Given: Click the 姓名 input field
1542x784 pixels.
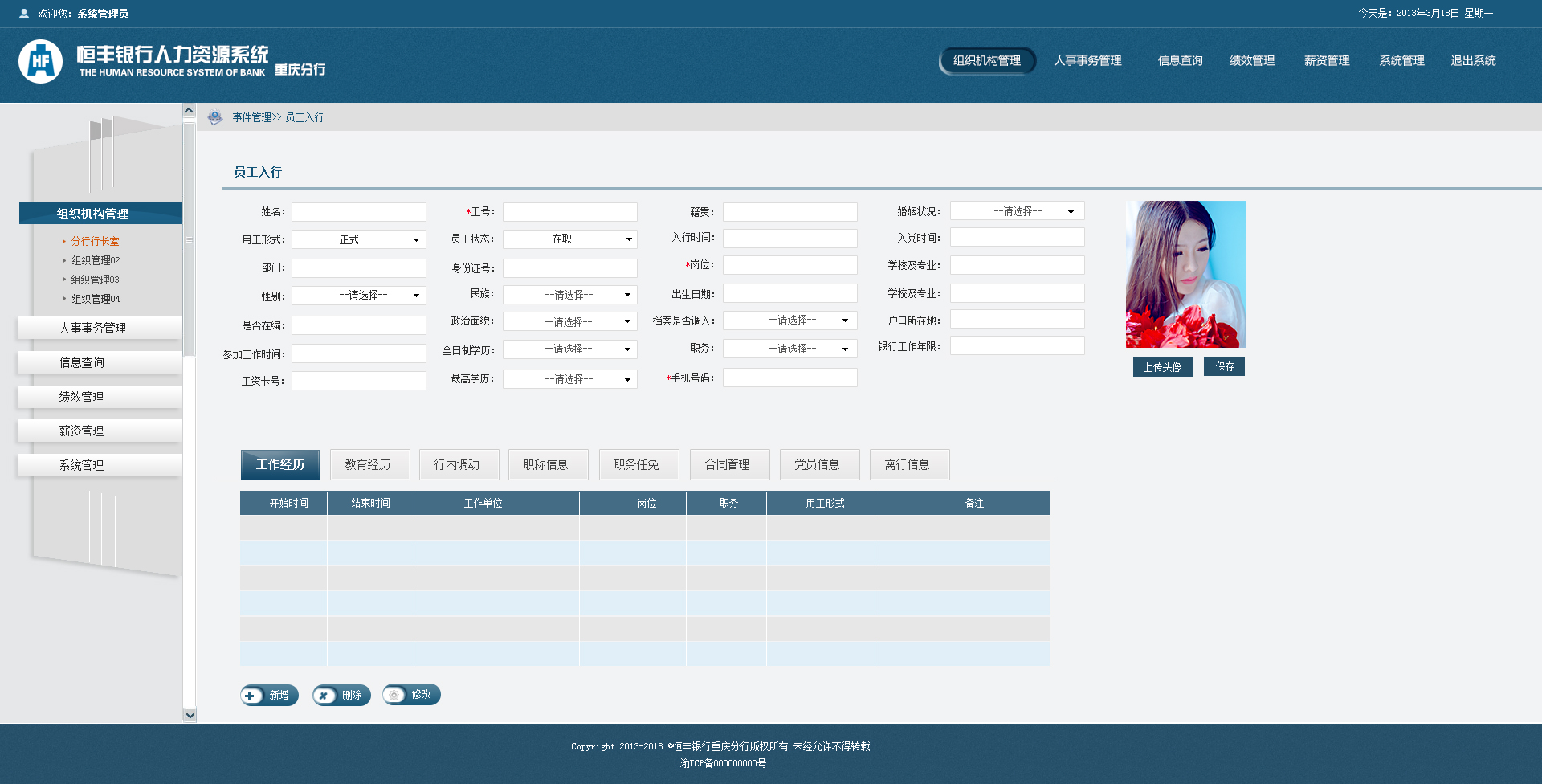Looking at the screenshot, I should [359, 212].
